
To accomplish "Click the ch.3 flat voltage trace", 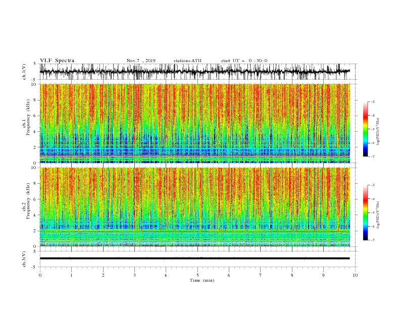I will (194, 259).
